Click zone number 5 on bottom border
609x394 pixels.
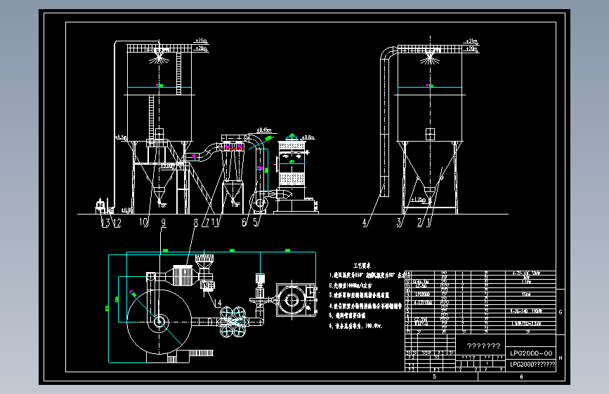click(435, 376)
